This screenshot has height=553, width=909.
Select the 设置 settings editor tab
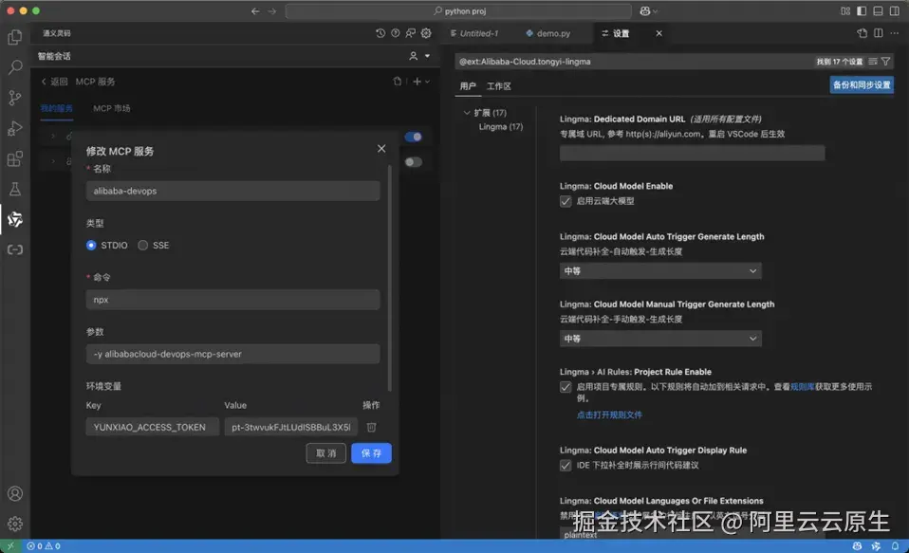[x=621, y=33]
